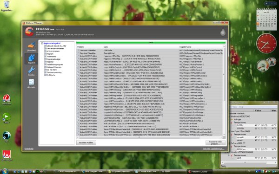Viewport: 279px width, 174px height.
Task: Open the View menu in Hardware Monitor
Action: coord(235,107)
